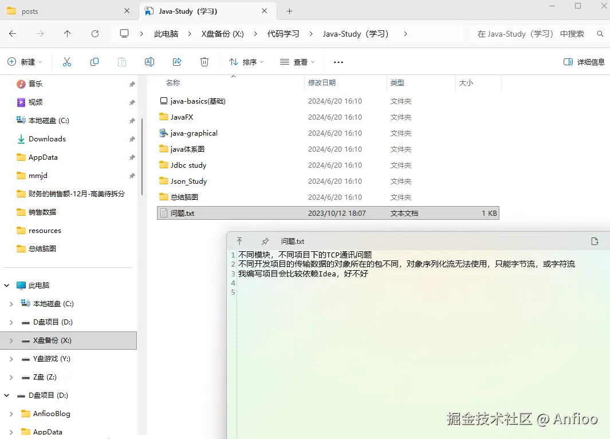Select the java-basics(基础) folder
610x439 pixels.
click(x=328, y=101)
